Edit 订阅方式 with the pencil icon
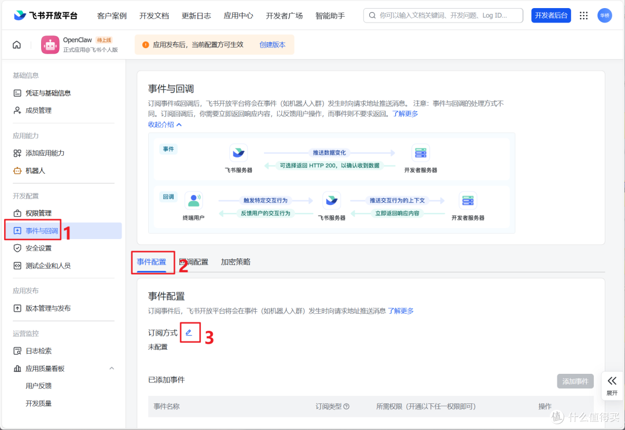This screenshot has width=625, height=430. (189, 333)
